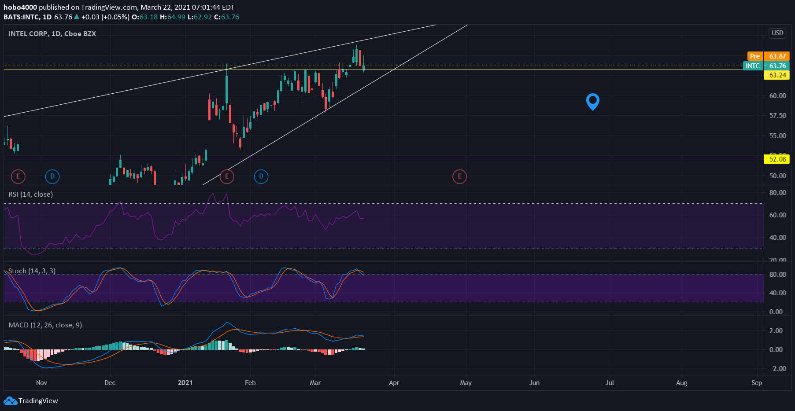Click the C:63.76 close value
The height and width of the screenshot is (411, 795).
click(x=226, y=17)
